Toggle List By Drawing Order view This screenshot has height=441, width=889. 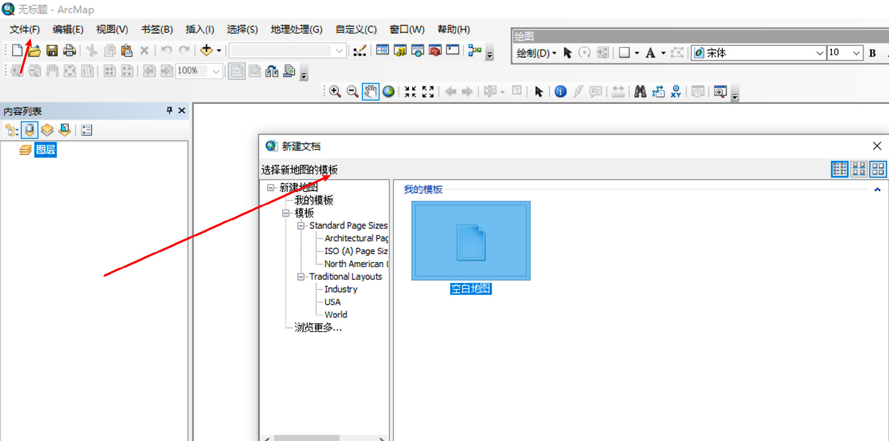tap(12, 130)
